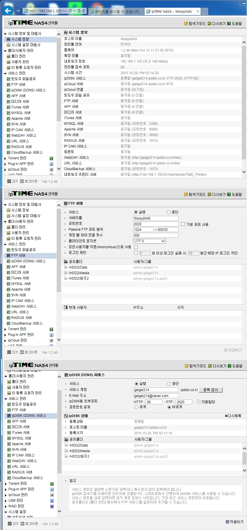Click 적용하기 in the ipDISK panel
247x530 pixels.
(235, 522)
